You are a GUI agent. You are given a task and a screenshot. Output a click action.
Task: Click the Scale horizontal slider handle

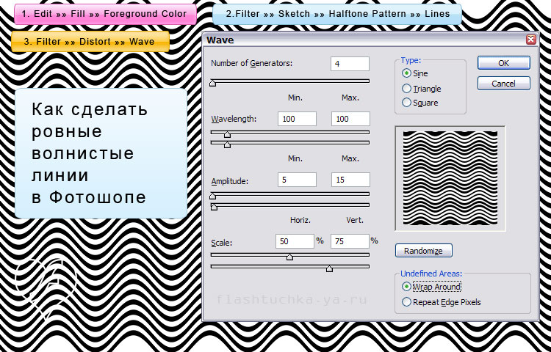coord(289,257)
